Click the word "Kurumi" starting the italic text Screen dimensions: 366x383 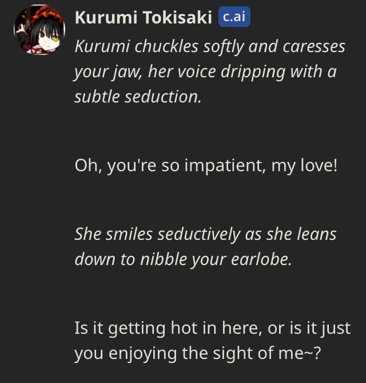click(x=101, y=46)
